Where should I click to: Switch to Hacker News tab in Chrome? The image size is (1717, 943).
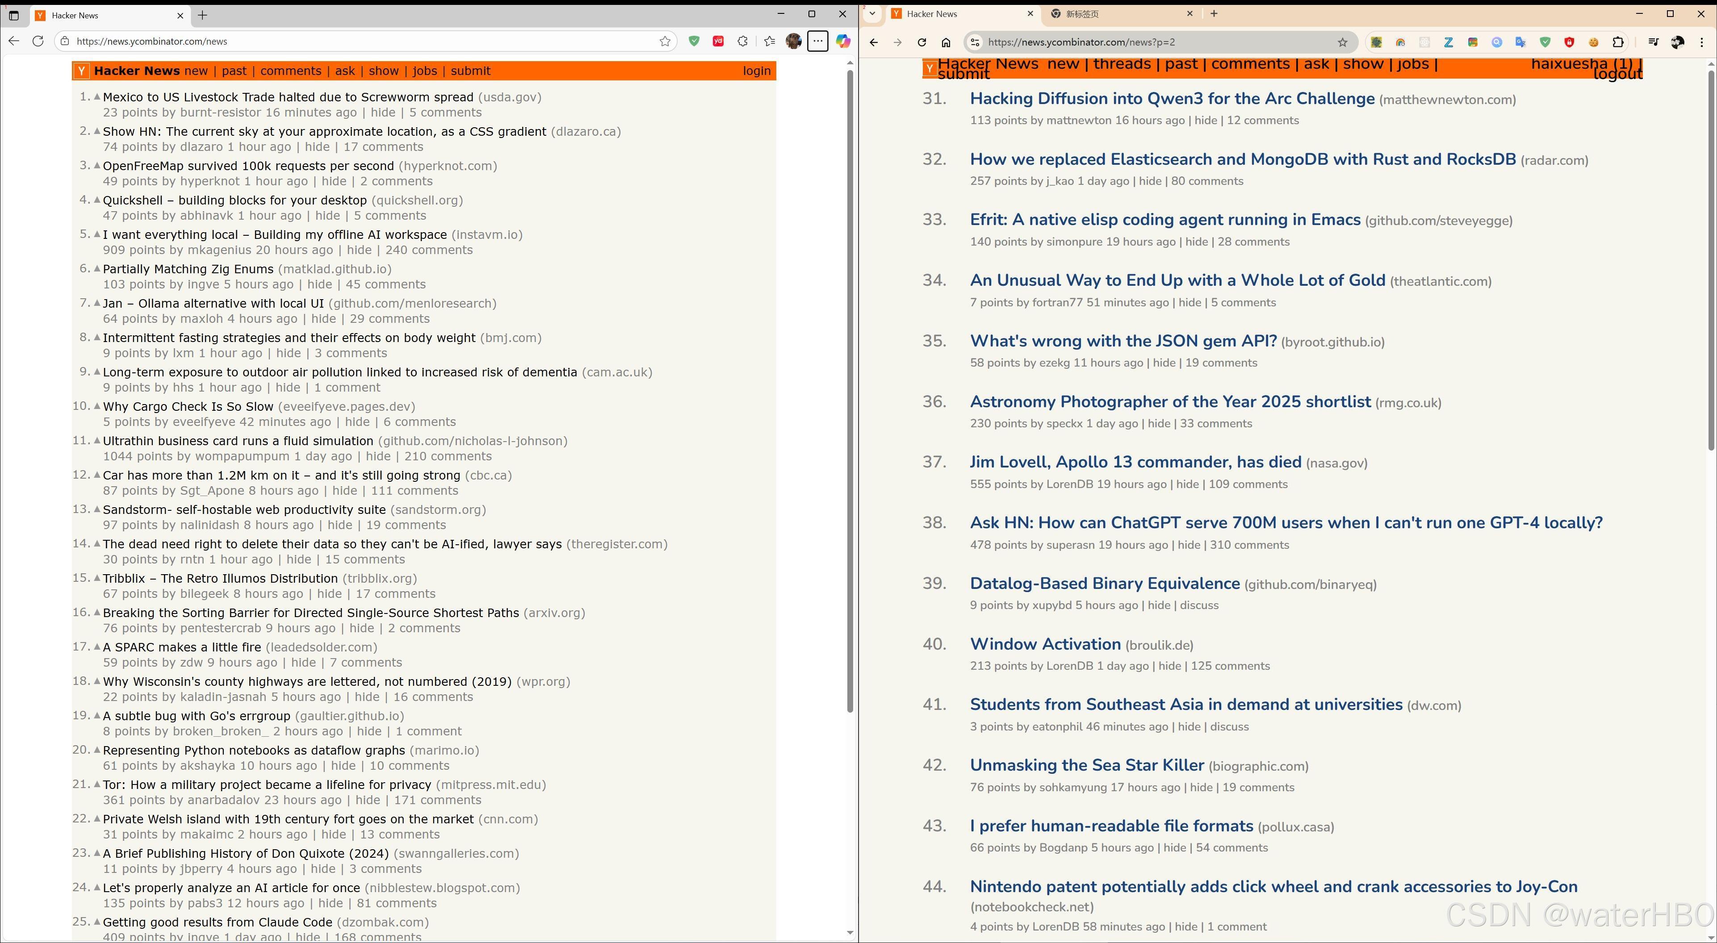pyautogui.click(x=962, y=14)
